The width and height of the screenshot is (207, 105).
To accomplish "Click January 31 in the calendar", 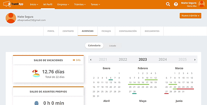I will [x=98, y=96].
